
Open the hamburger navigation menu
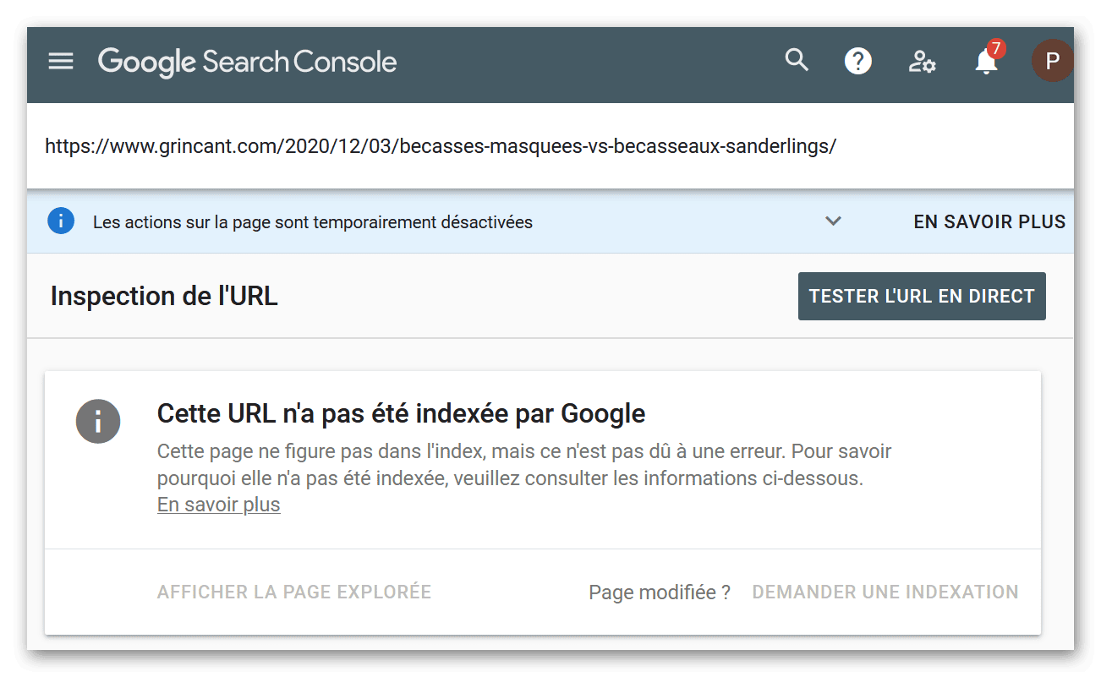click(x=61, y=61)
